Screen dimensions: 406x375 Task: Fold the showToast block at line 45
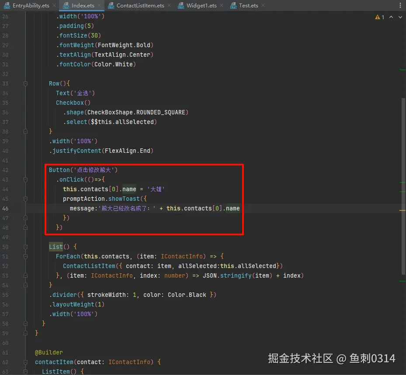point(25,199)
